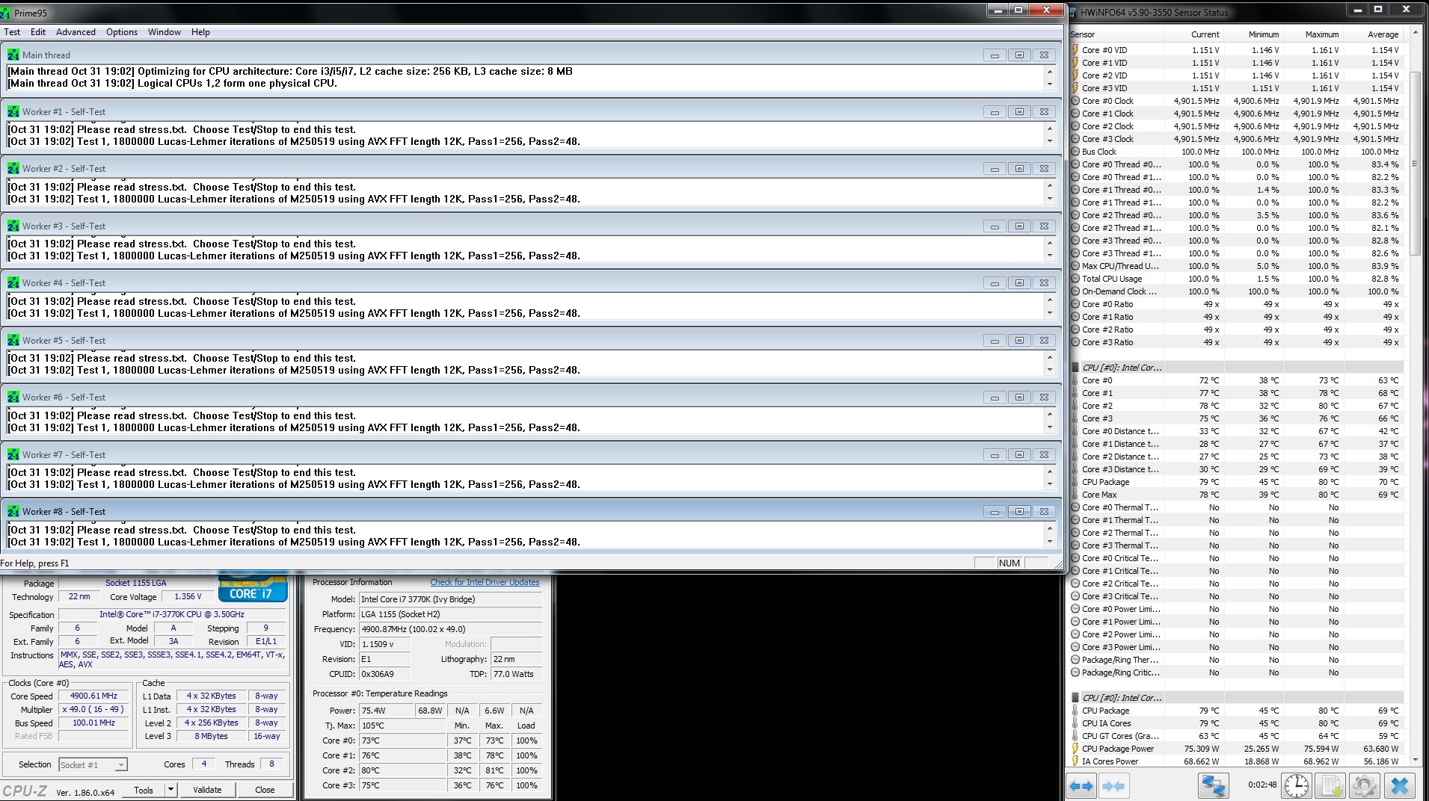The width and height of the screenshot is (1429, 801).
Task: Open the Edit menu in Prime95
Action: pos(38,32)
